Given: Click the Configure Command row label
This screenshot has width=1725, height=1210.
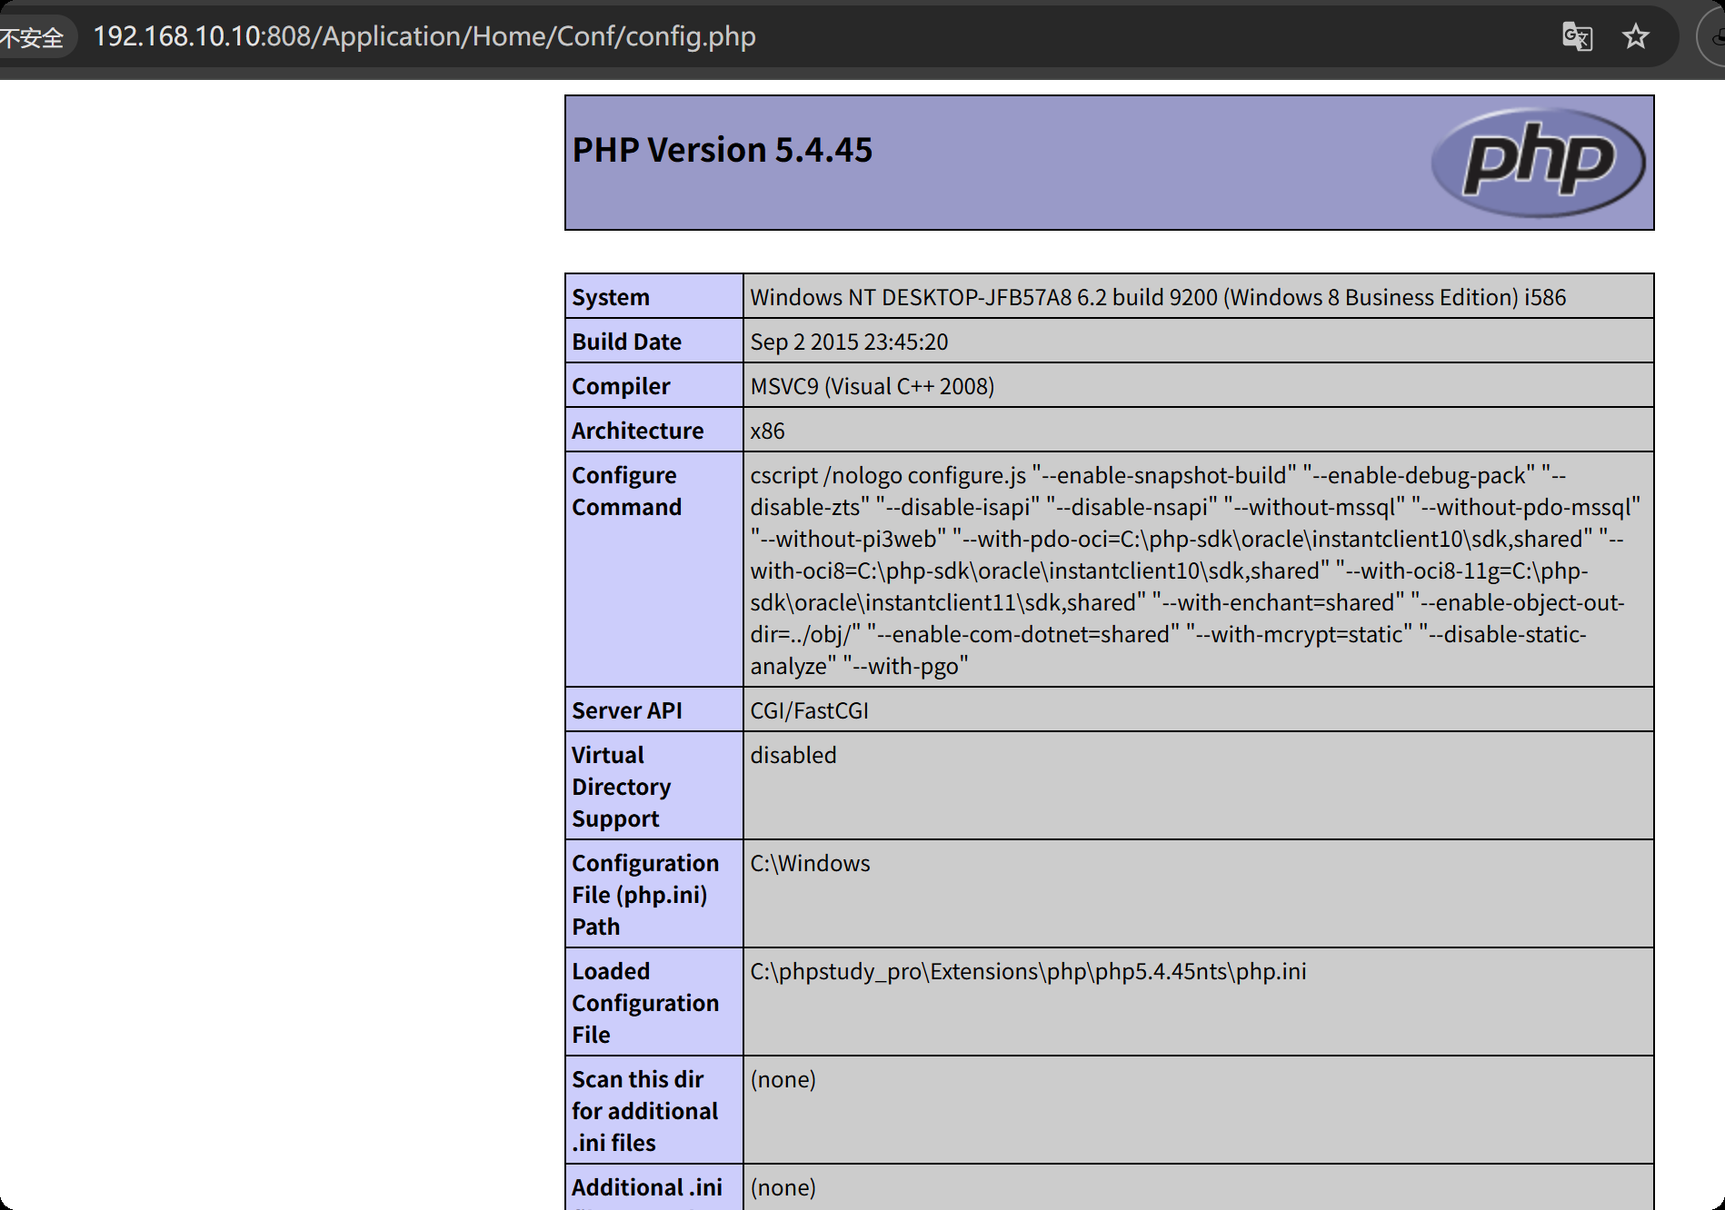Looking at the screenshot, I should (626, 491).
